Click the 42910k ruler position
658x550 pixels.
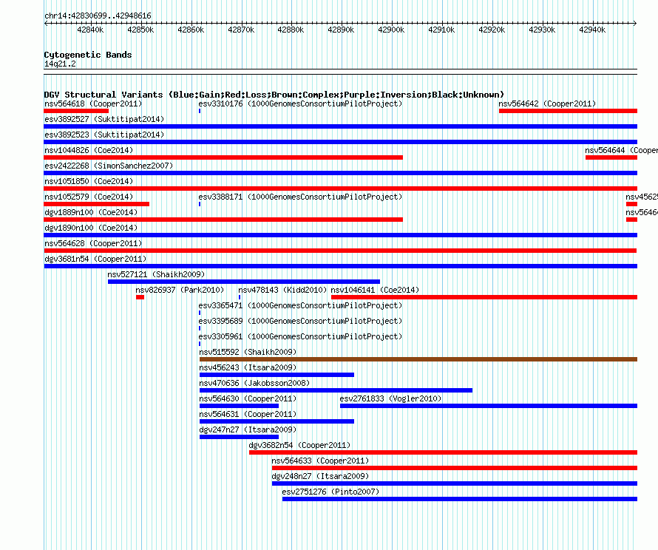tap(441, 30)
